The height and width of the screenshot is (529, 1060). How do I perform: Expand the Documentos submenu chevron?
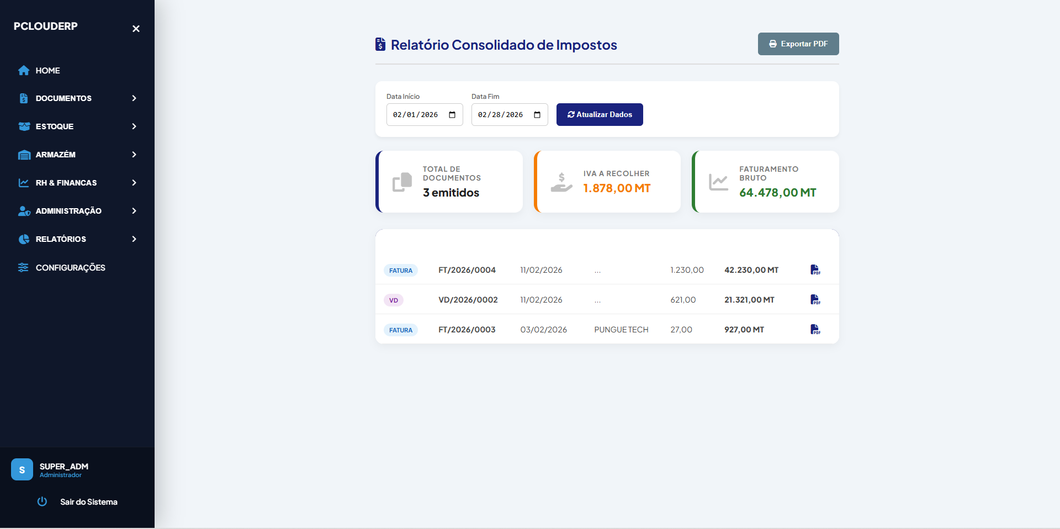134,98
